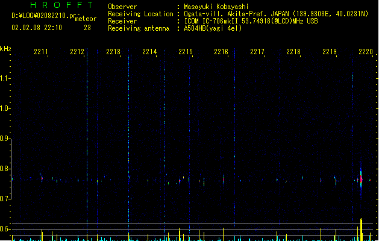The width and height of the screenshot is (379, 241).
Task: Click the 2217 time marker
Action: 257,52
